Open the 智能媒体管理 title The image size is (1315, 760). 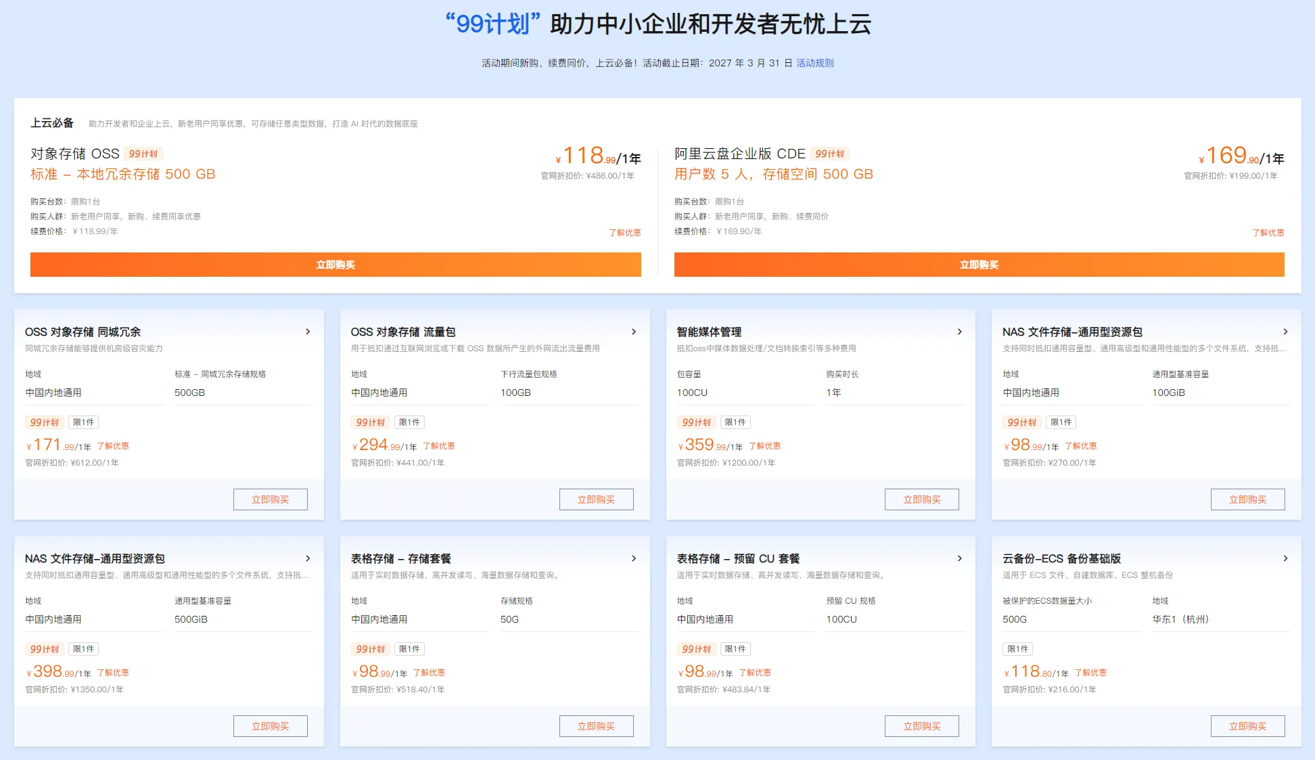[x=709, y=332]
